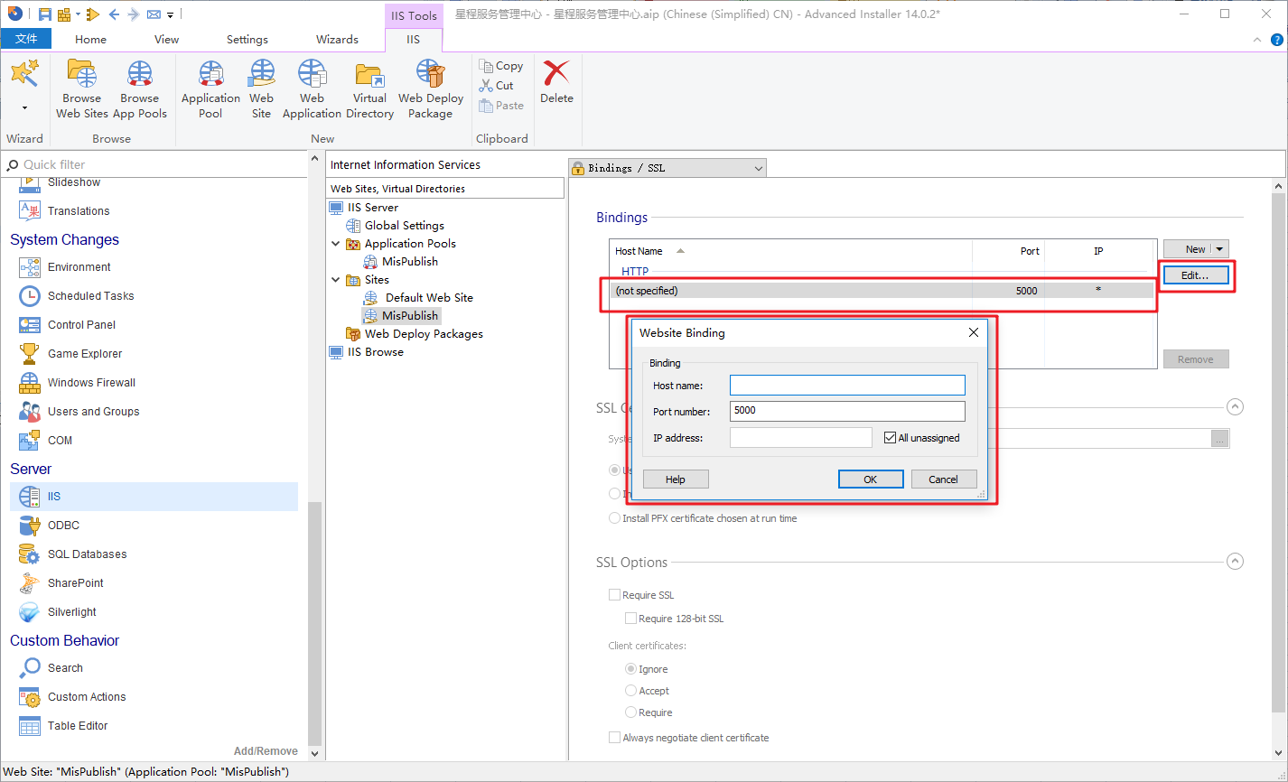The image size is (1288, 782).
Task: Click the Back arrow in the title bar
Action: pos(114,14)
